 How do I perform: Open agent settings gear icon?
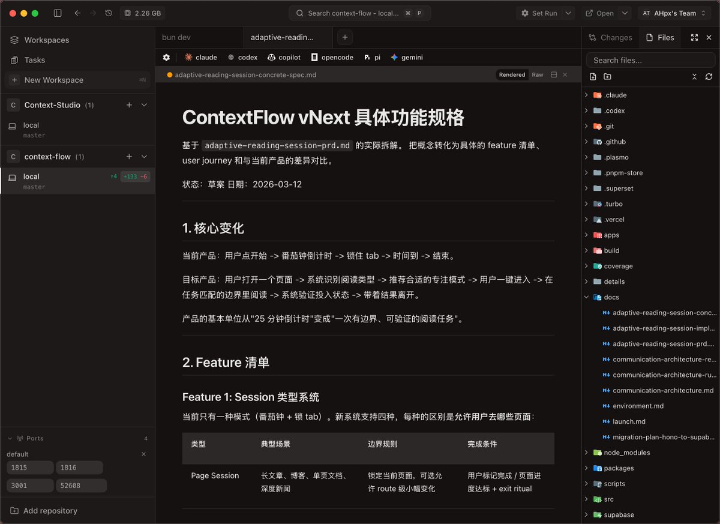tap(166, 58)
